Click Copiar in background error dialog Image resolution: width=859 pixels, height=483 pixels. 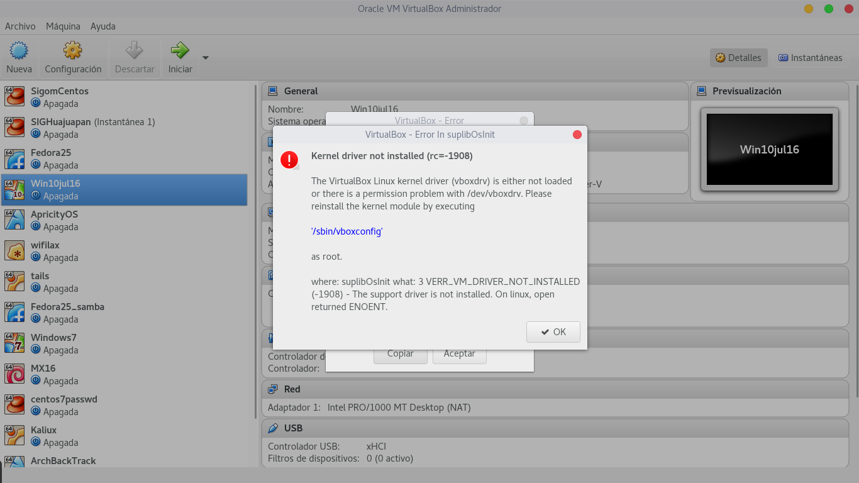pos(401,354)
